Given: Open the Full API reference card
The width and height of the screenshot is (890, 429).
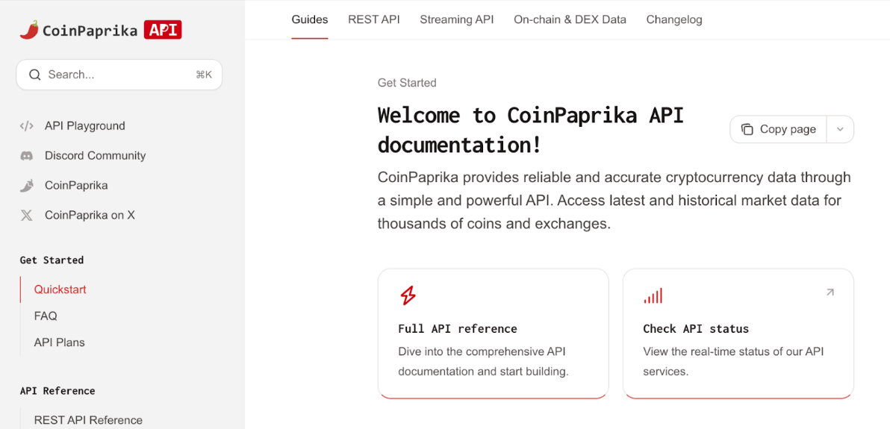Looking at the screenshot, I should click(x=494, y=334).
